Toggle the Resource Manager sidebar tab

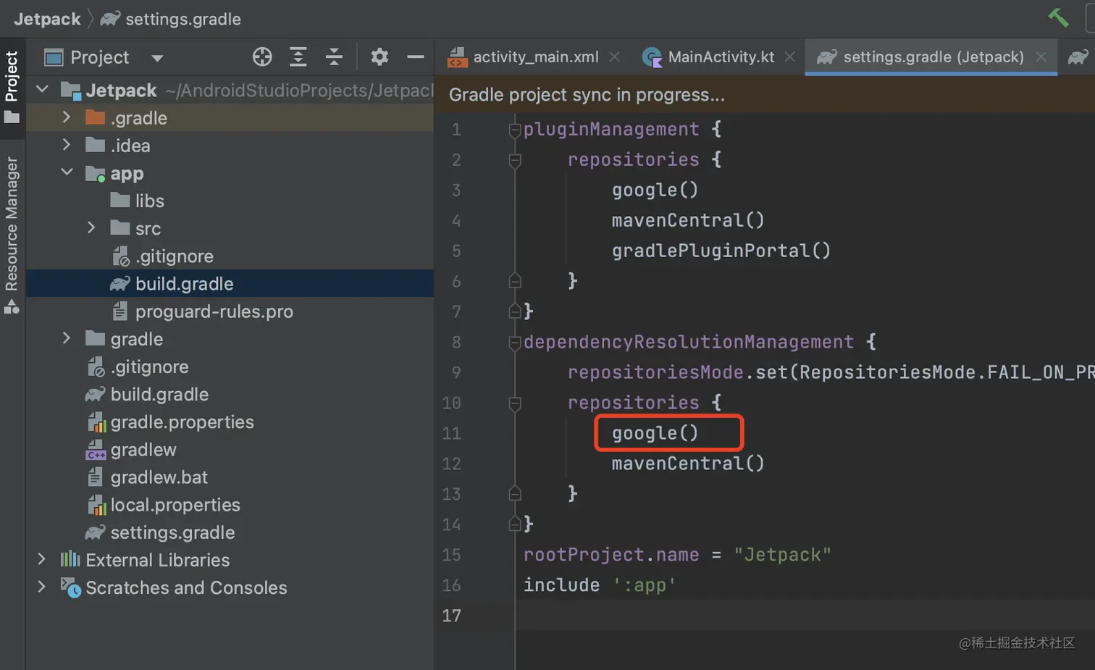pyautogui.click(x=12, y=235)
